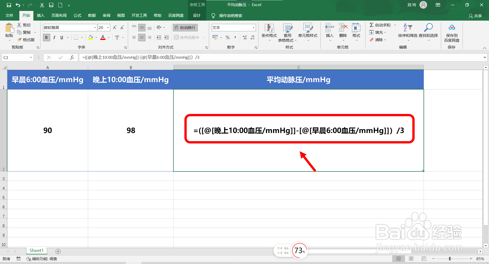Click the Clear (清除) eraser icon

(x=372, y=40)
